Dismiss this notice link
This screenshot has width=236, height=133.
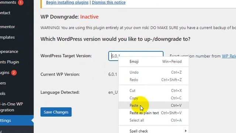click(108, 3)
